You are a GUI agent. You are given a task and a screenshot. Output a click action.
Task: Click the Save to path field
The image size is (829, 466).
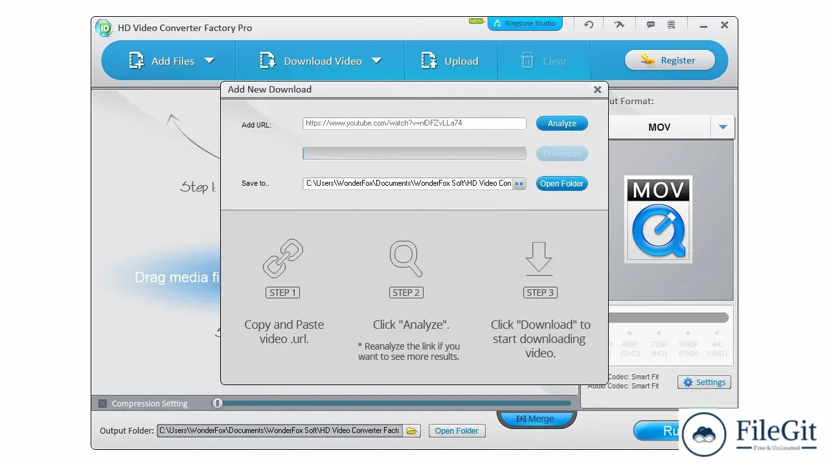408,183
